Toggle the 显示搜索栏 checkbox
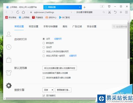133x103 pixels. [x=44, y=96]
